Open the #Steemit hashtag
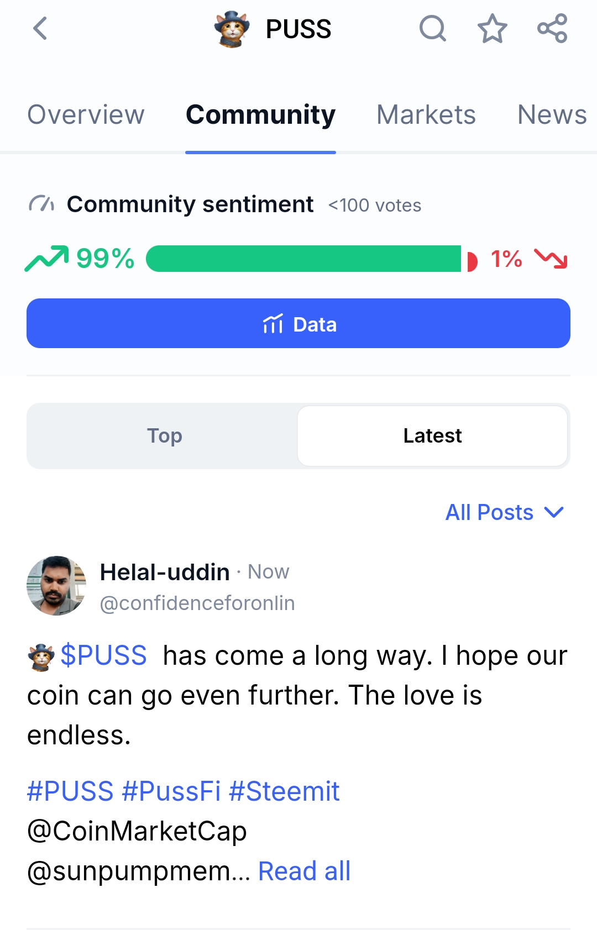Viewport: 597px width, 930px height. [284, 791]
